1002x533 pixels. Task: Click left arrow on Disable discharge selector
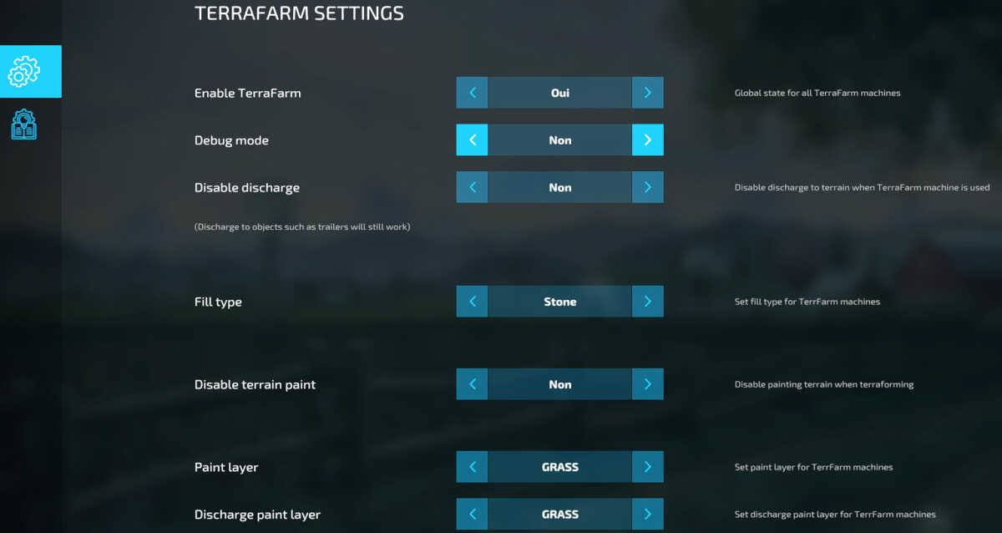coord(472,187)
